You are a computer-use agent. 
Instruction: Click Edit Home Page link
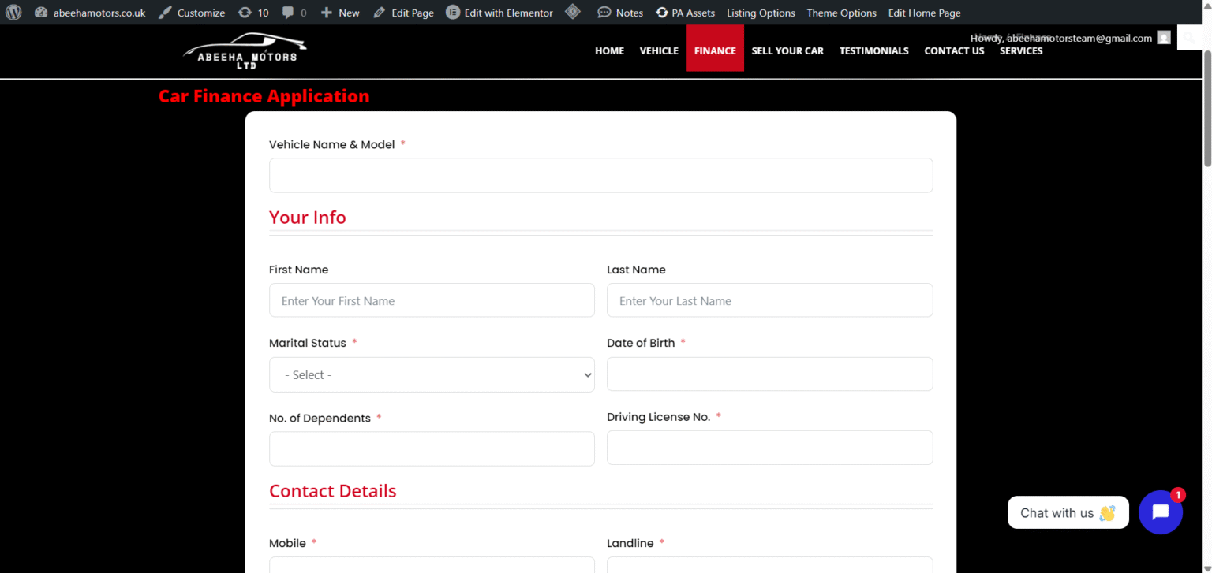tap(924, 13)
